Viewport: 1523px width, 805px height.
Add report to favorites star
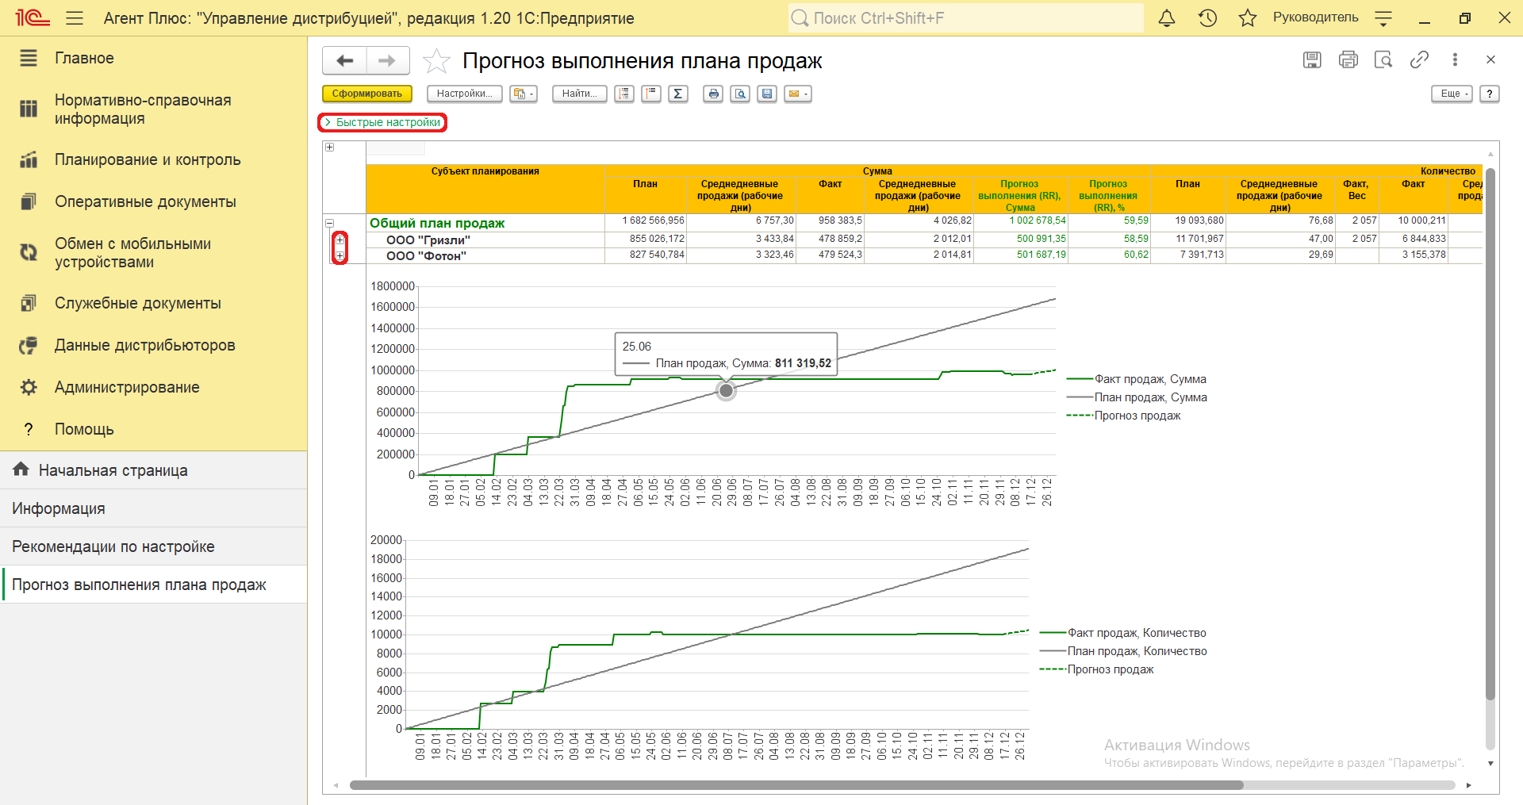click(x=436, y=61)
